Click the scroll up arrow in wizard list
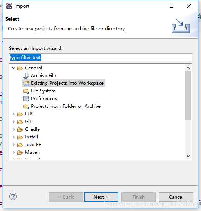The image size is (201, 211). point(188,68)
